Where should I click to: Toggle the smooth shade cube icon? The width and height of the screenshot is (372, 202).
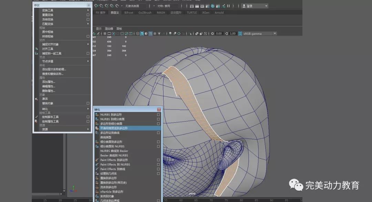(142, 33)
